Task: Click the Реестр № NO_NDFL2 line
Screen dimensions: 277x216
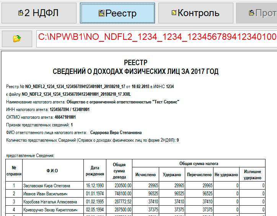Action: pos(90,87)
